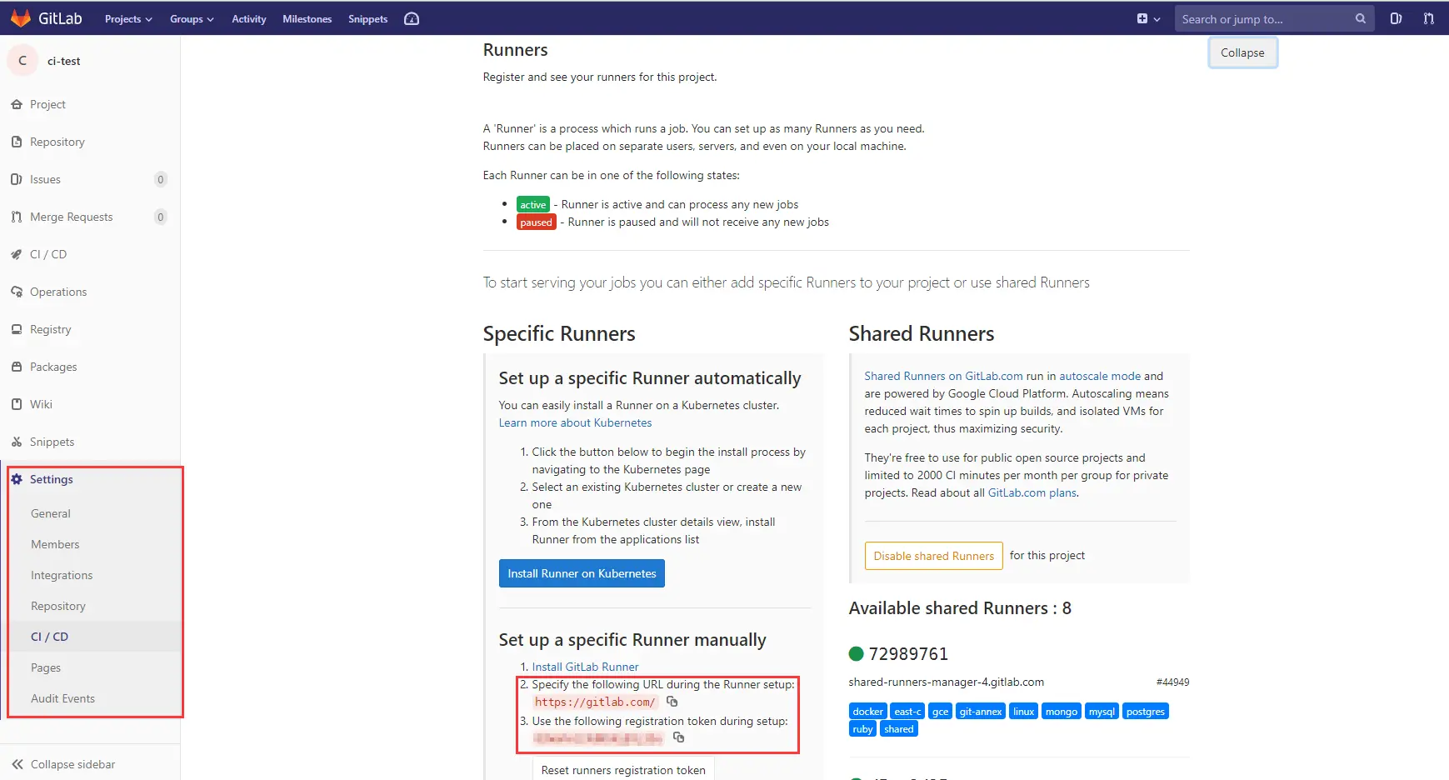Click the Wiki book icon
This screenshot has width=1449, height=780.
tap(17, 404)
